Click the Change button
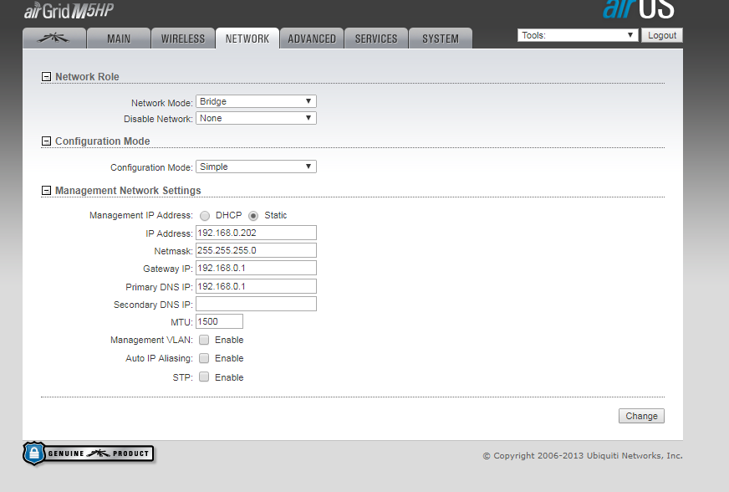 click(641, 416)
